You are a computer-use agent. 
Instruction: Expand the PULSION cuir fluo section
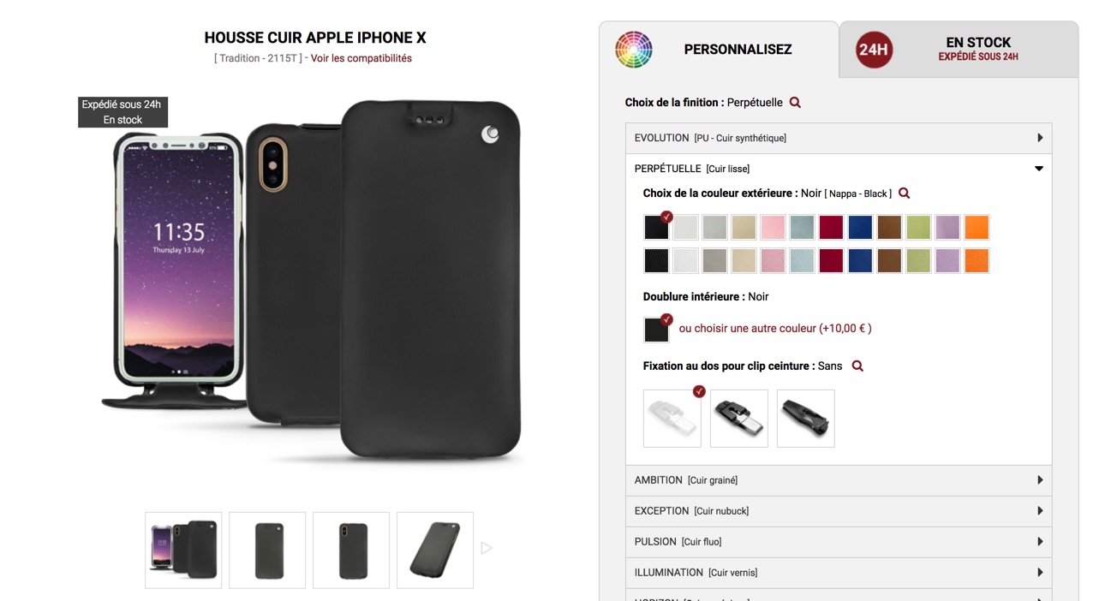coord(839,542)
